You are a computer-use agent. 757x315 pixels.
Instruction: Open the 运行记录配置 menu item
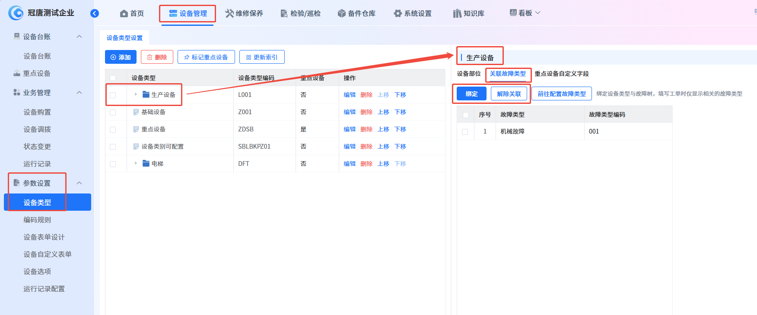pyautogui.click(x=44, y=289)
